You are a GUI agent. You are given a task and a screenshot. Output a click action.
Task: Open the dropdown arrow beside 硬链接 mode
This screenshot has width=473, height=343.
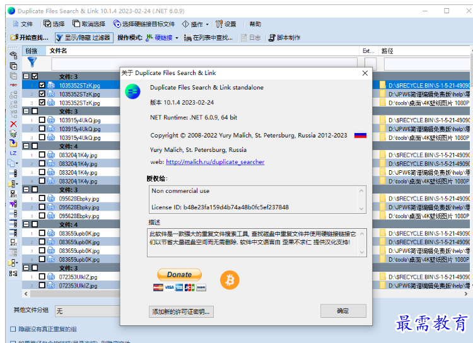coord(177,38)
